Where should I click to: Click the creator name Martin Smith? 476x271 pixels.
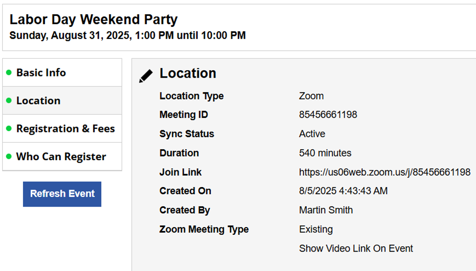(326, 210)
